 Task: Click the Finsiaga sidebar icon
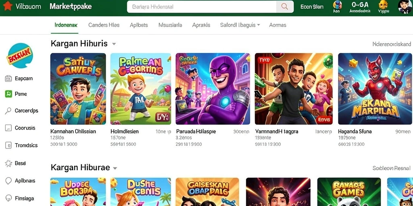point(8,198)
